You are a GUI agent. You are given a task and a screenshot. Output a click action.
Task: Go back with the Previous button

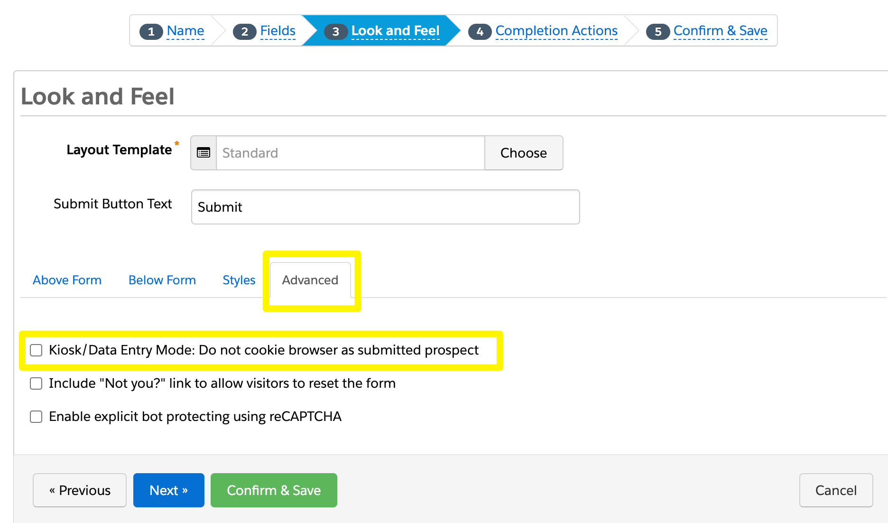[80, 490]
